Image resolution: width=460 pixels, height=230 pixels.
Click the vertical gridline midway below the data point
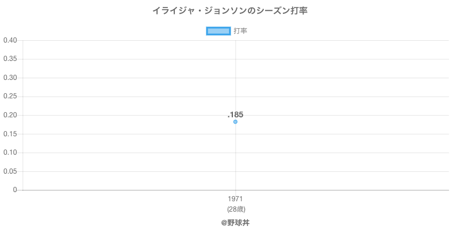click(235, 155)
